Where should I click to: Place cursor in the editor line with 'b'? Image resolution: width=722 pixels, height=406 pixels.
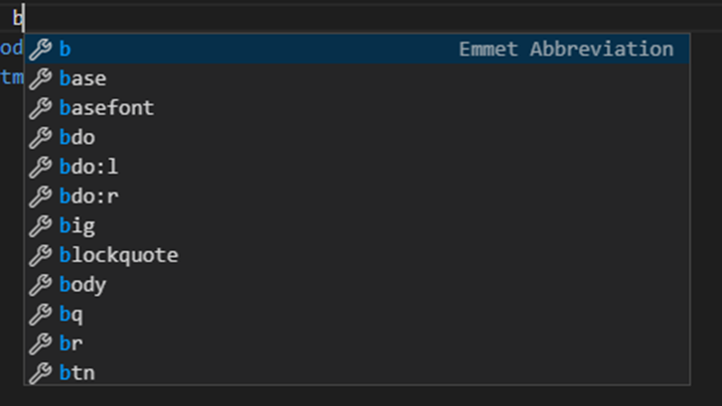(x=361, y=18)
